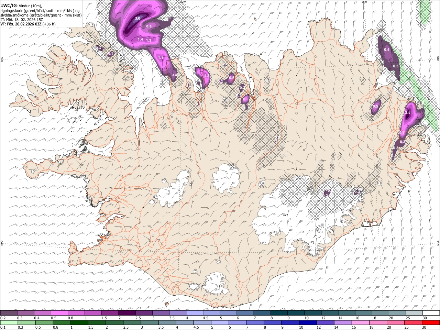Click the UWC/IG title text
This screenshot has width=440, height=330.
[x=8, y=5]
